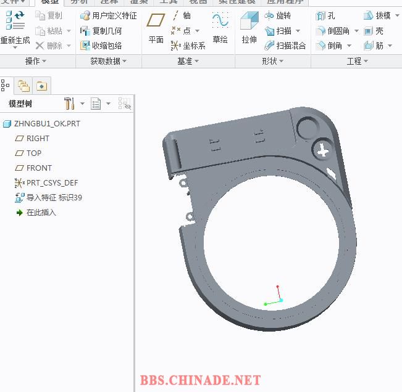Select the Draft (拔模) tool
The image size is (402, 392).
(x=377, y=15)
